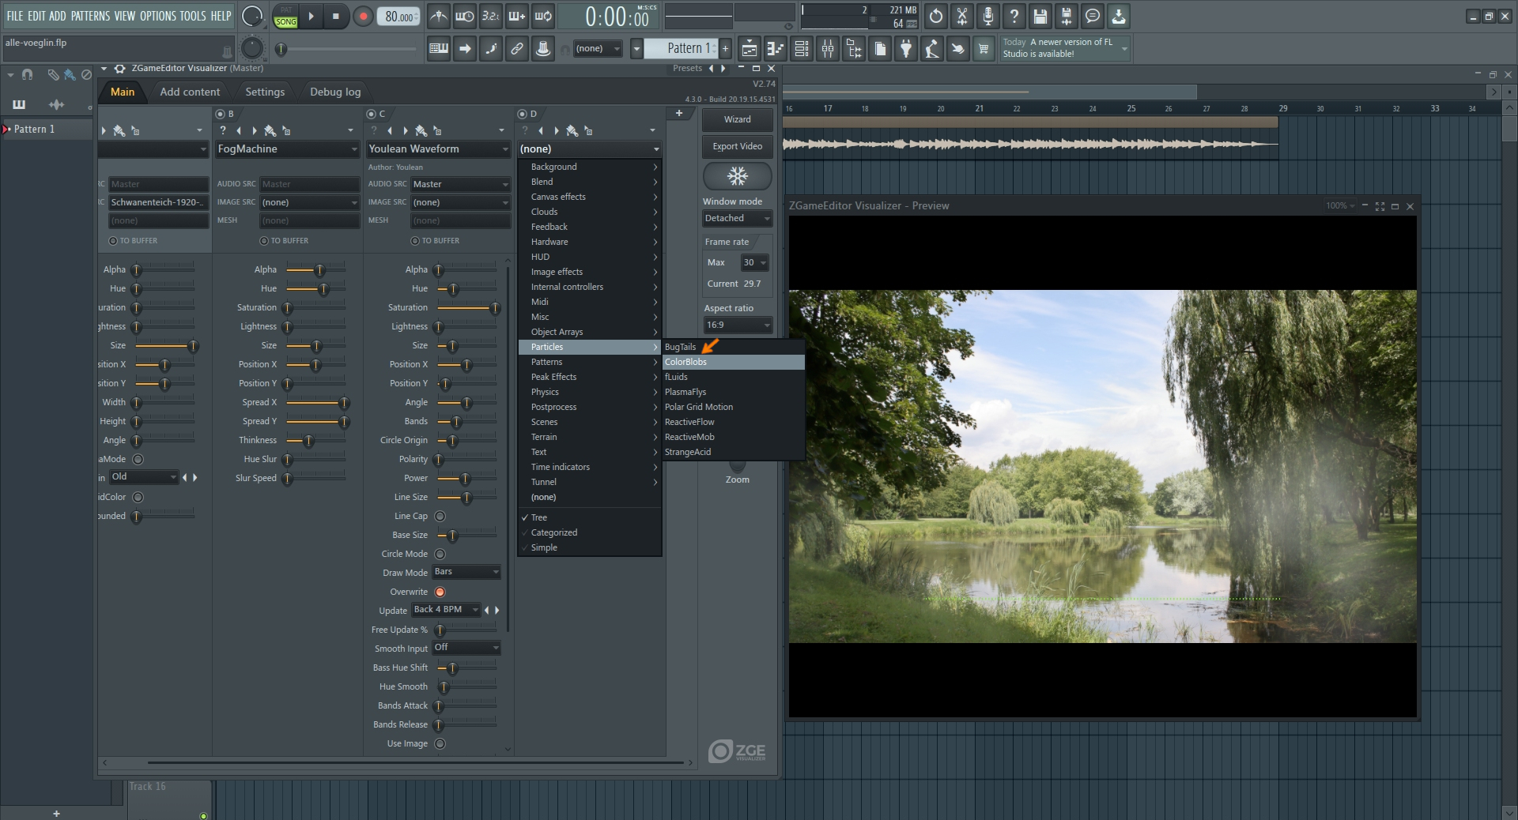
Task: Click the Wizard button
Action: (x=738, y=119)
